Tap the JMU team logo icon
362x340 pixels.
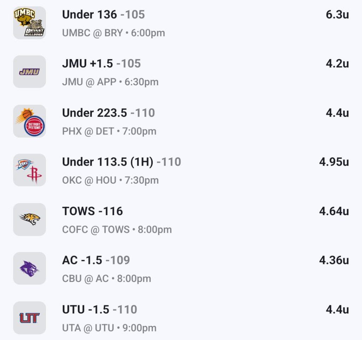29,72
